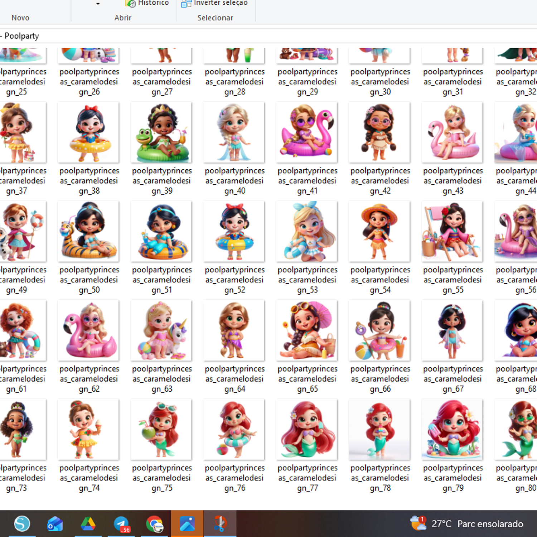Click Inverter seleção in the ribbon

pyautogui.click(x=214, y=3)
